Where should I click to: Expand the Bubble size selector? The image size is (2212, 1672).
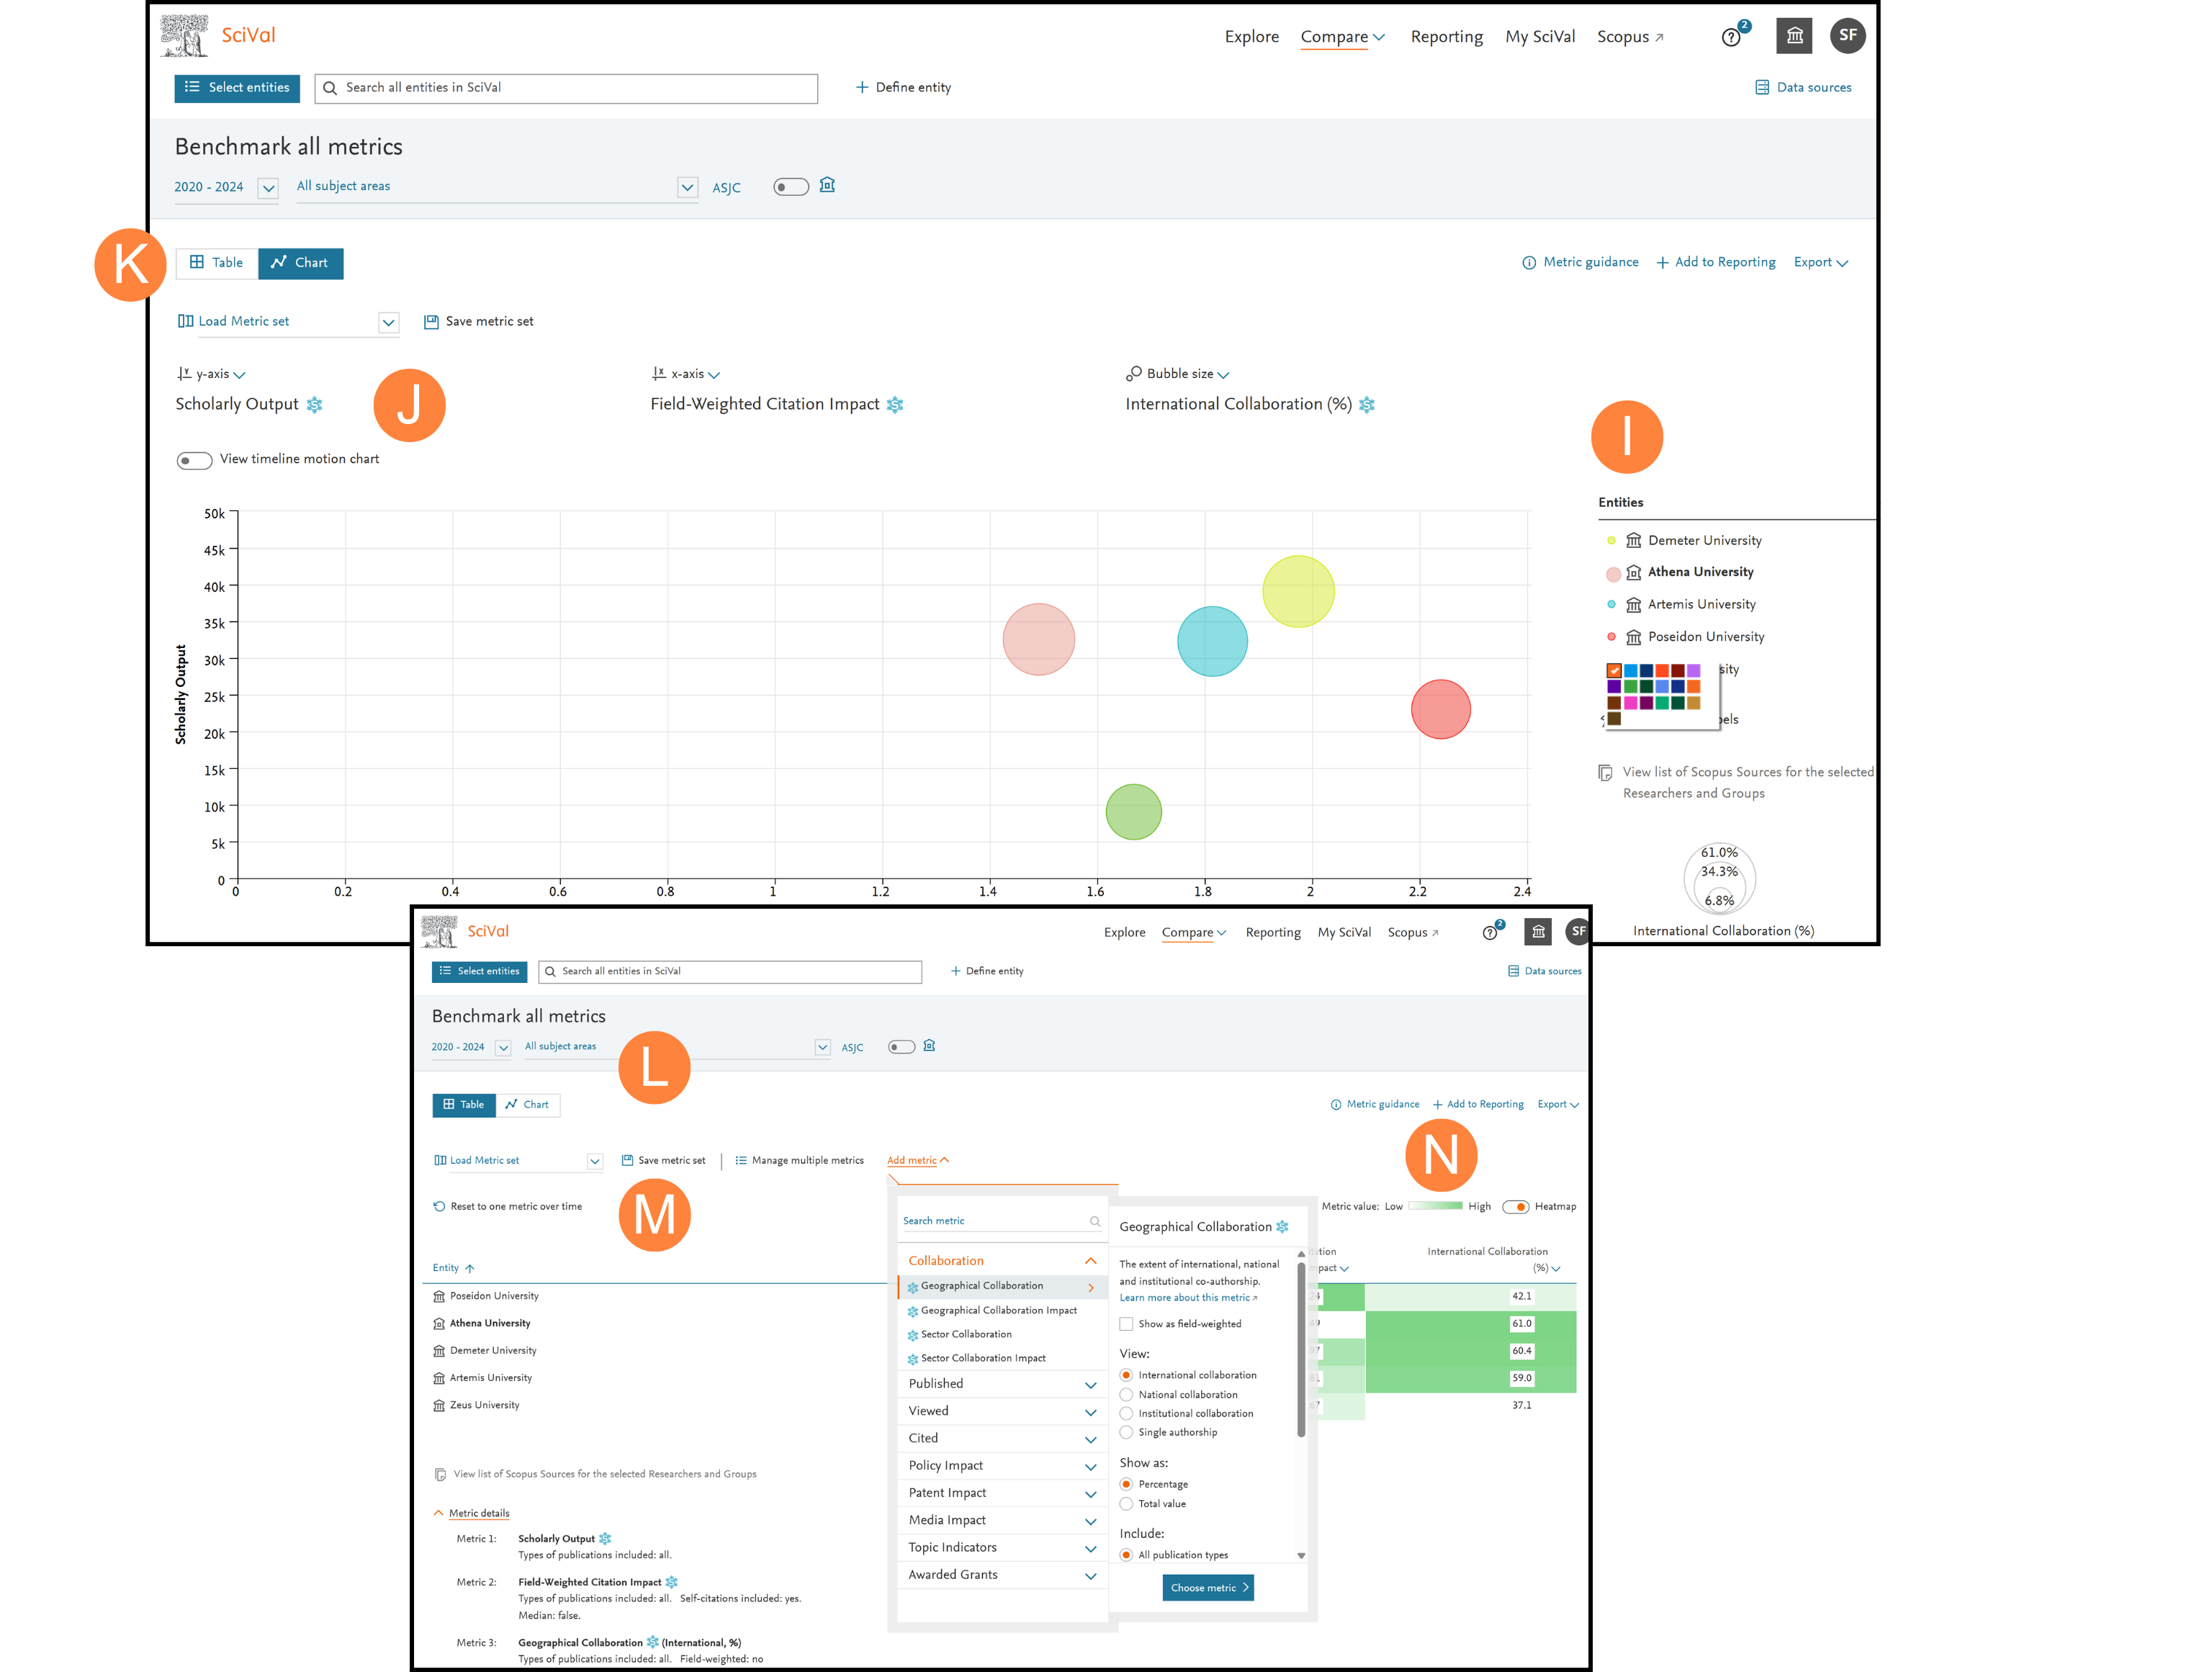click(1178, 374)
